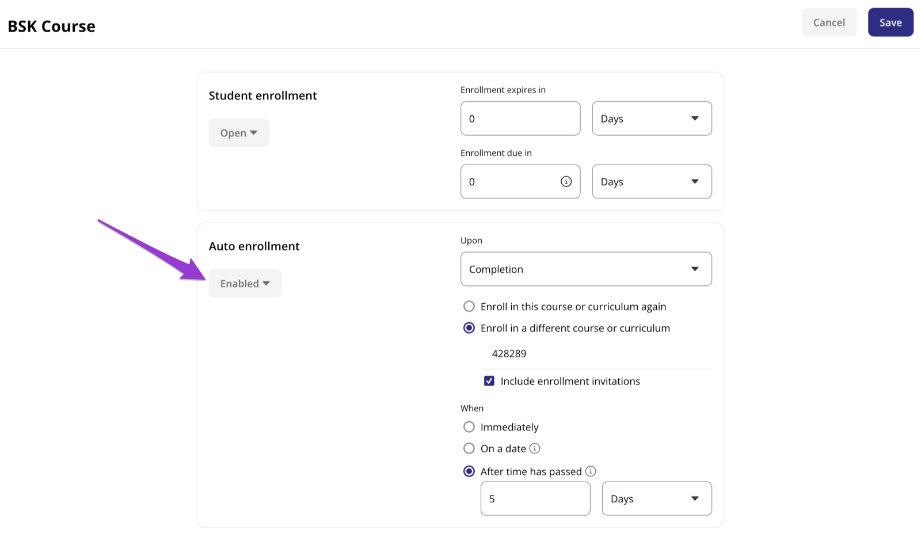921x534 pixels.
Task: Open the Enrollment due in Days unit dropdown
Action: coord(652,182)
